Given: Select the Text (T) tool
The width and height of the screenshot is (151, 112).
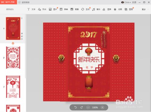Looking at the screenshot, I should (x=31, y=9).
